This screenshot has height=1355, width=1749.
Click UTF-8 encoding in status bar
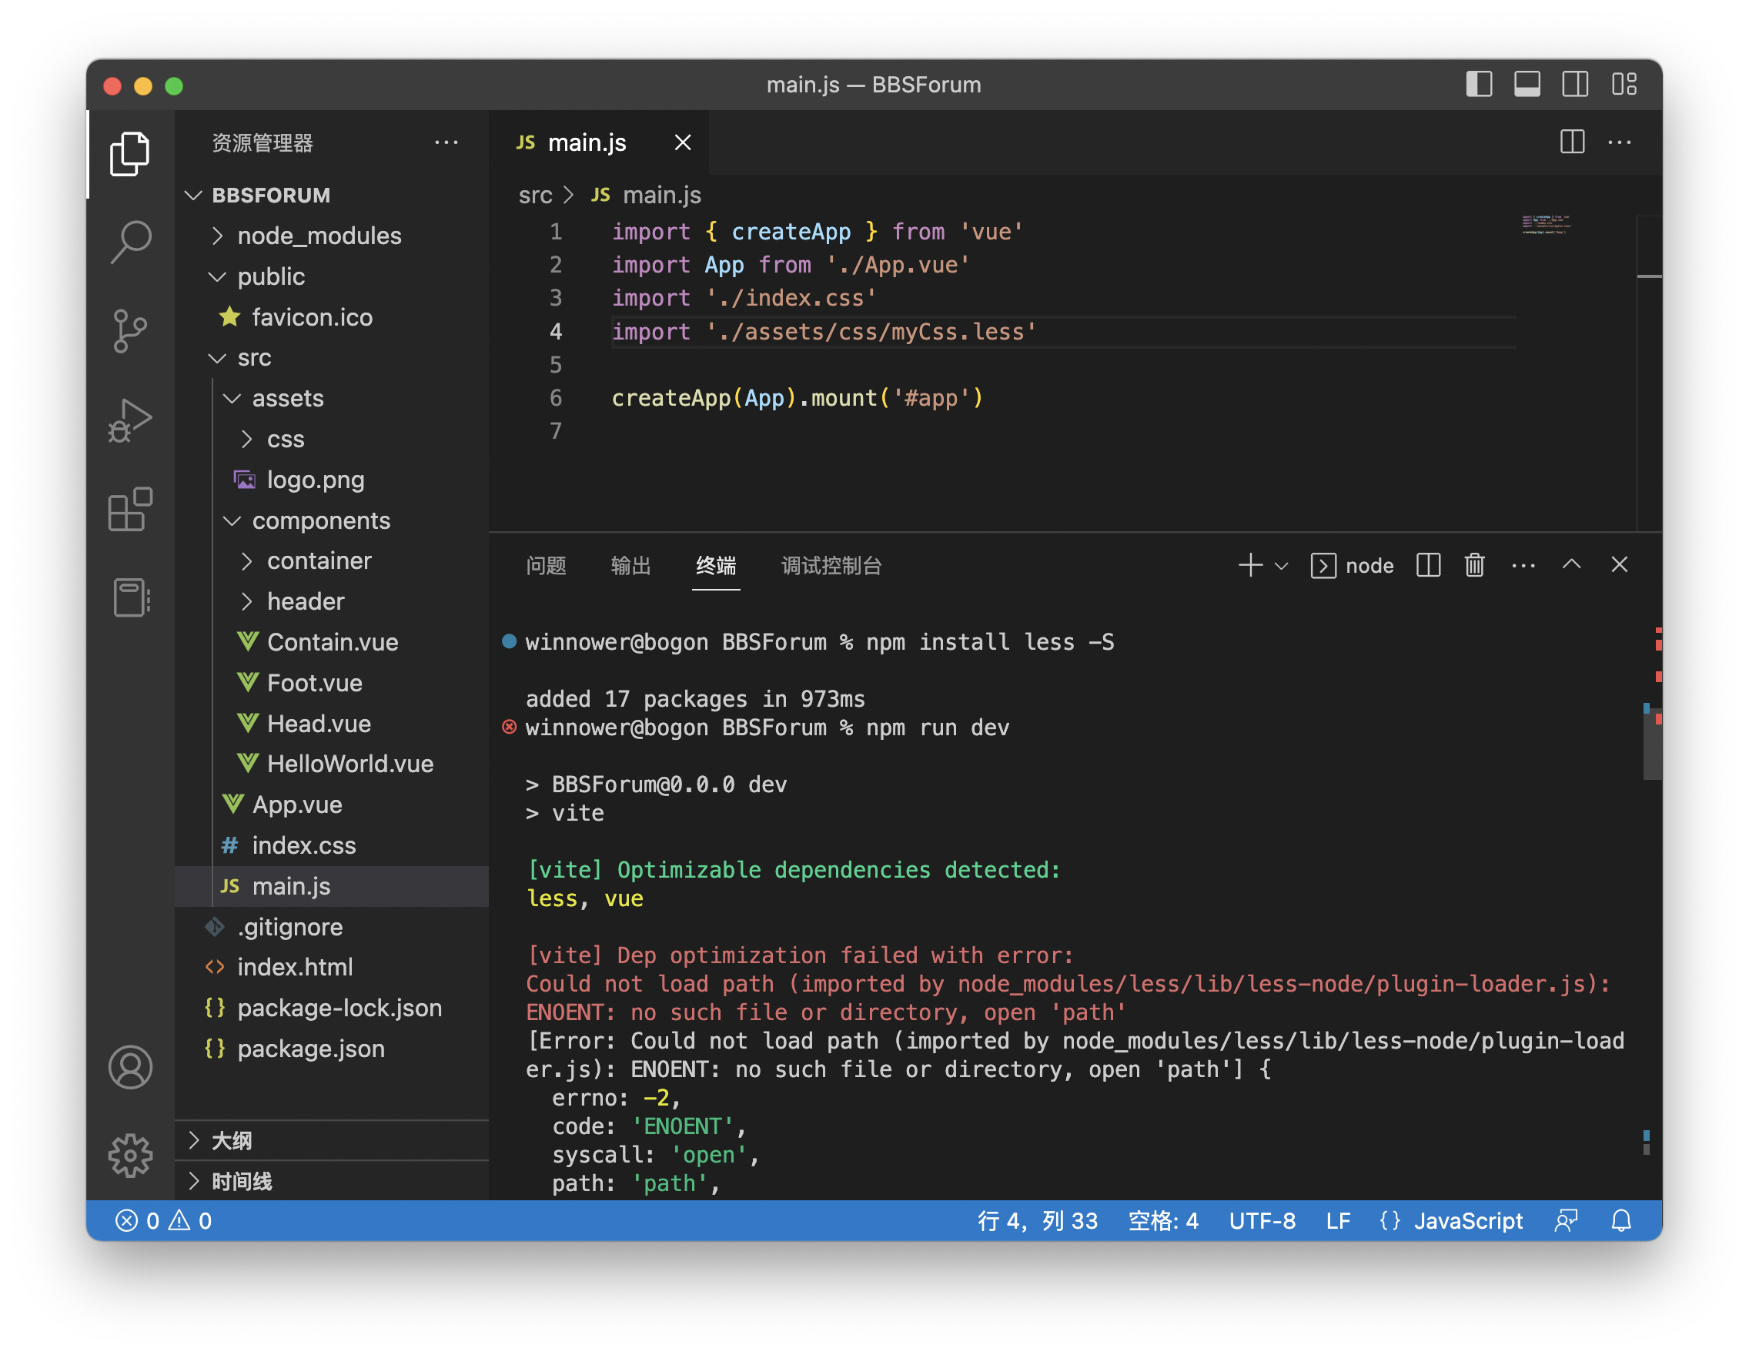coord(1262,1220)
